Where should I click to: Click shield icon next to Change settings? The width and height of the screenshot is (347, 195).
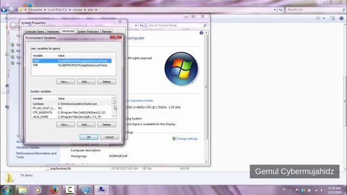tap(173, 139)
